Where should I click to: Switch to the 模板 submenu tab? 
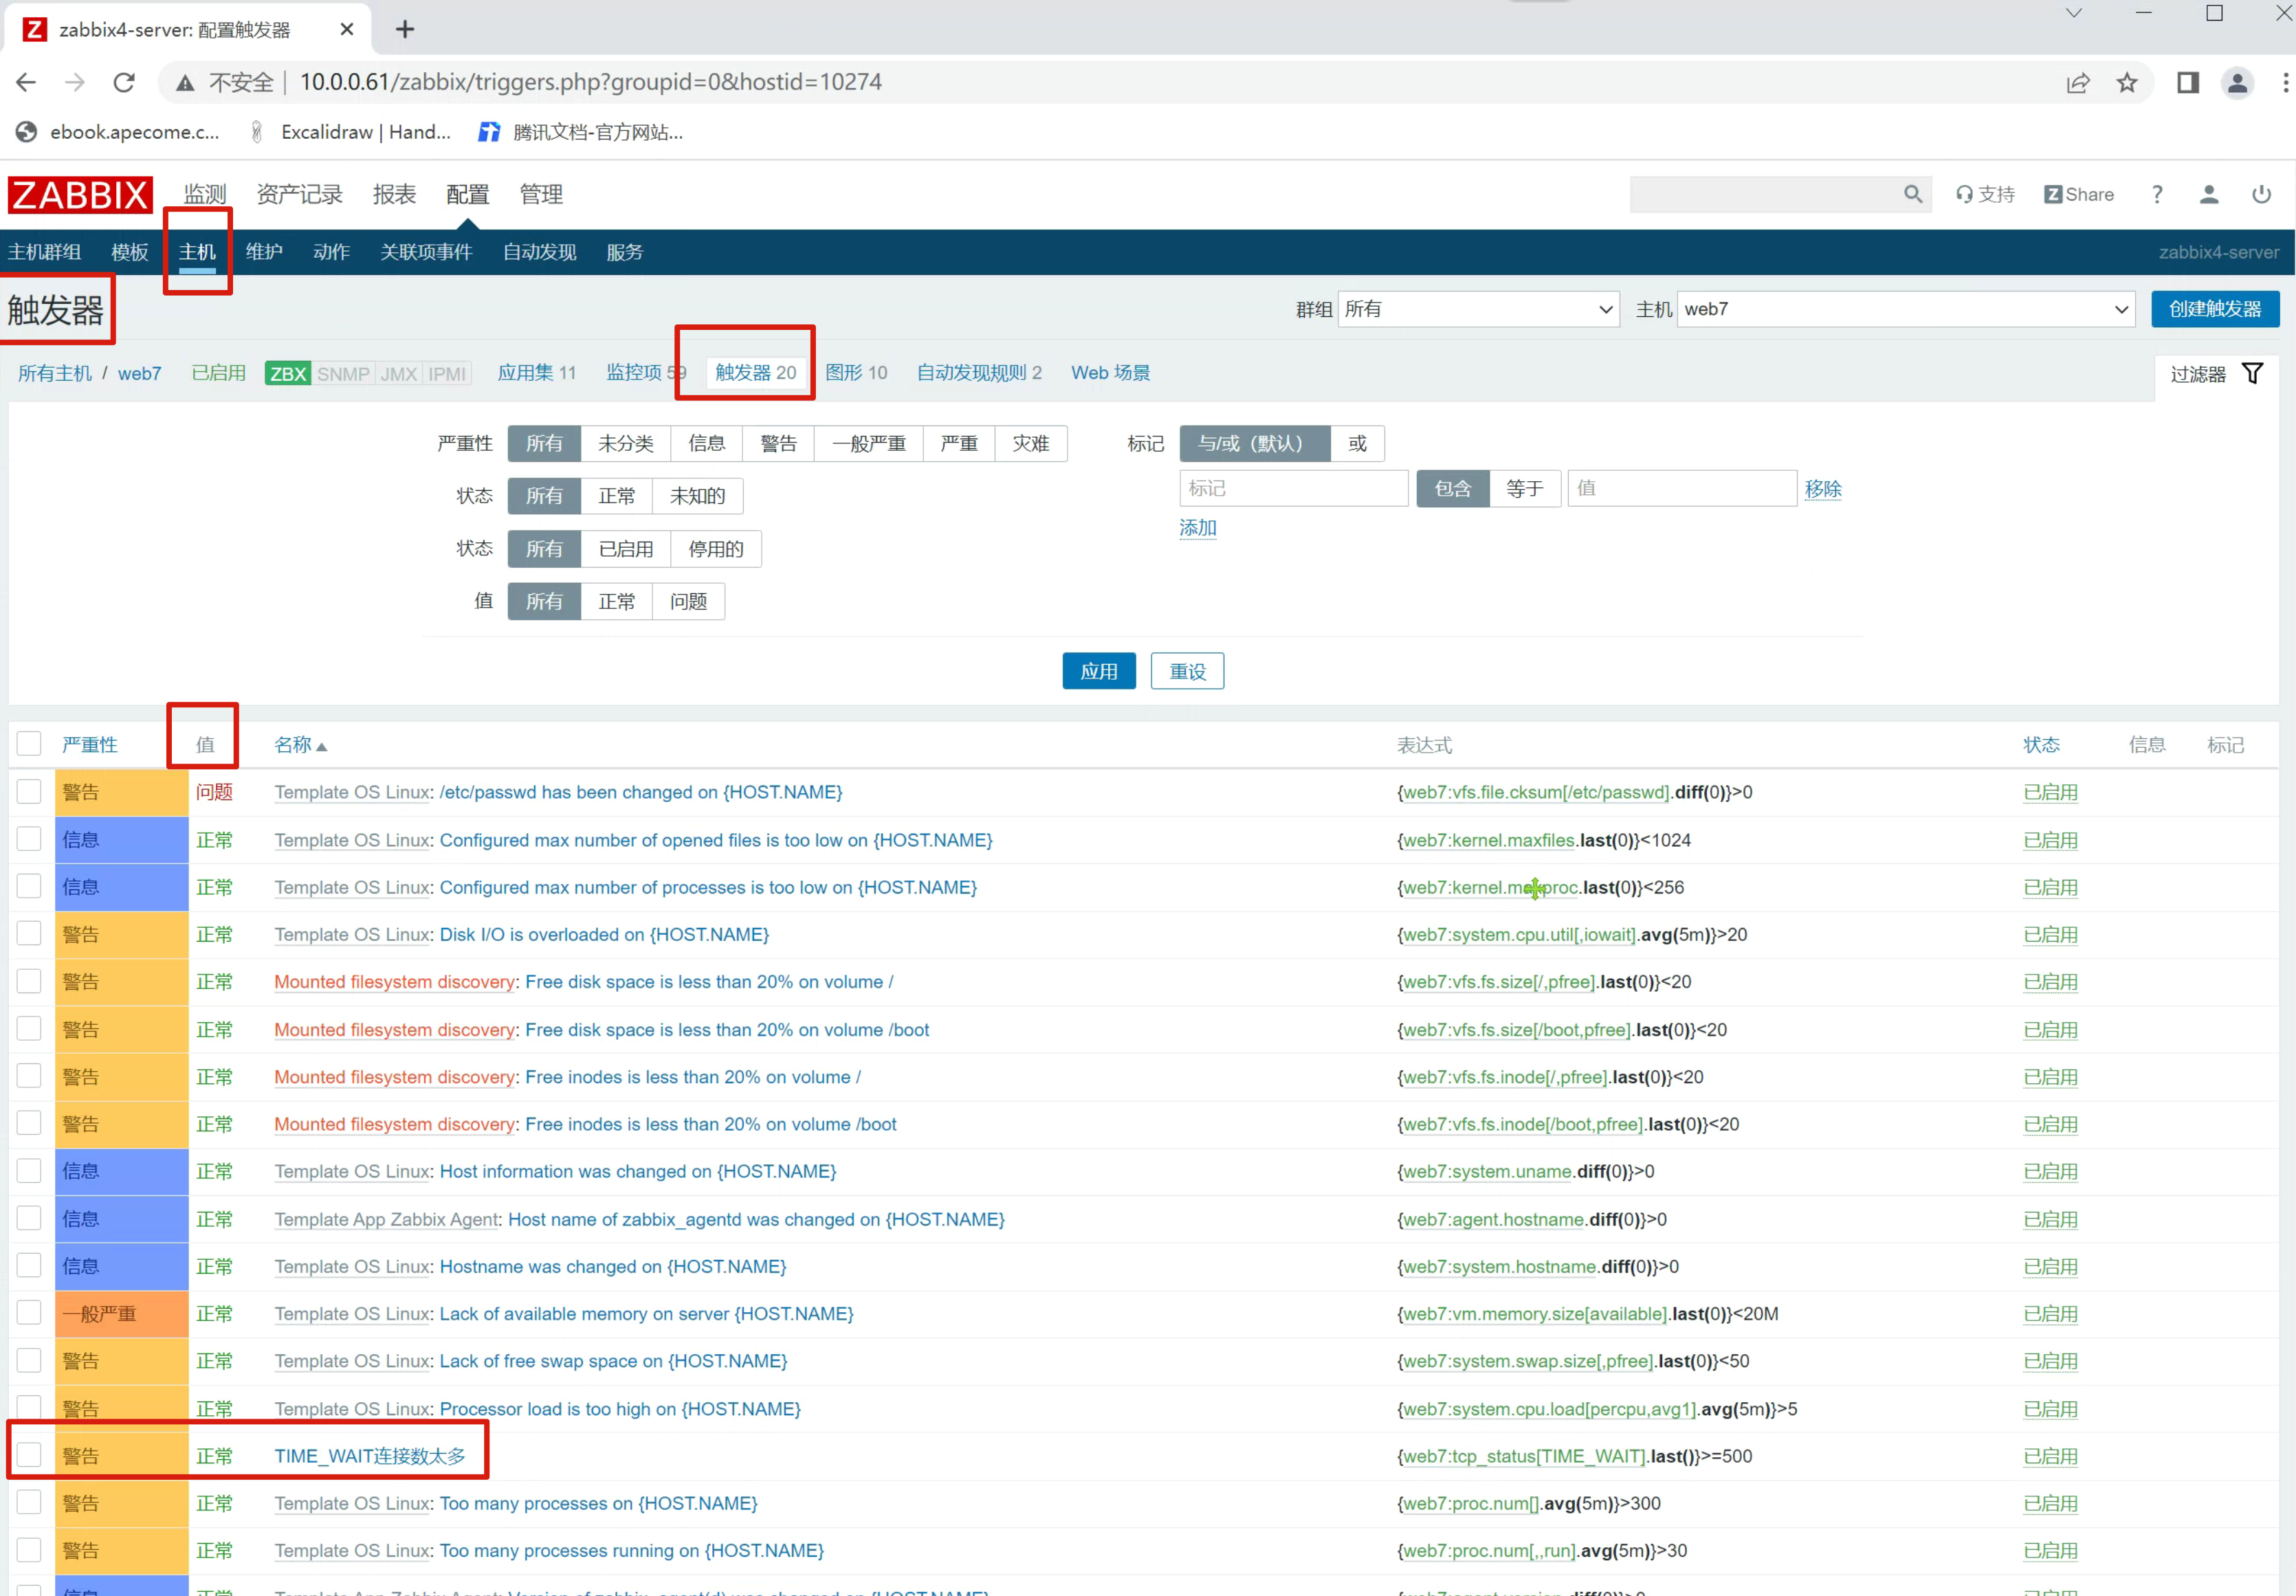129,252
